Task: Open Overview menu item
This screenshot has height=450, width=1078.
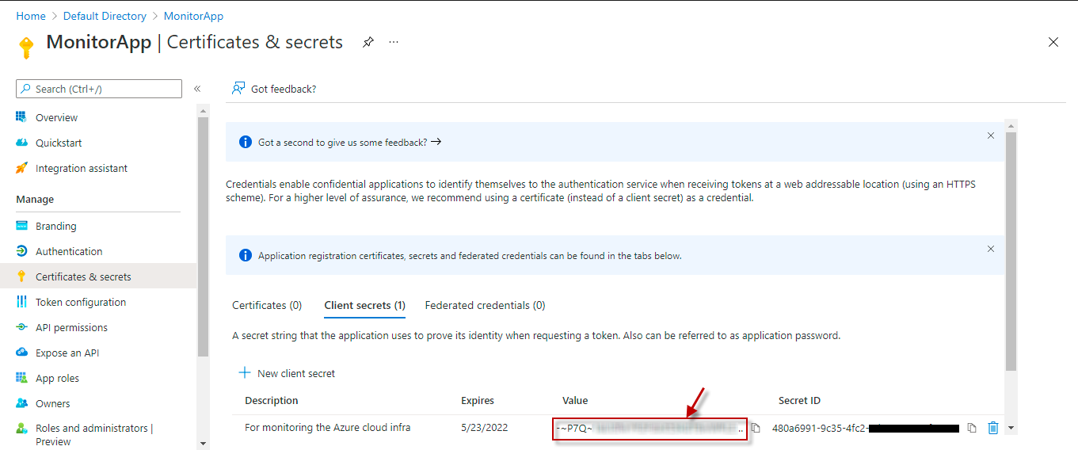Action: pyautogui.click(x=56, y=117)
